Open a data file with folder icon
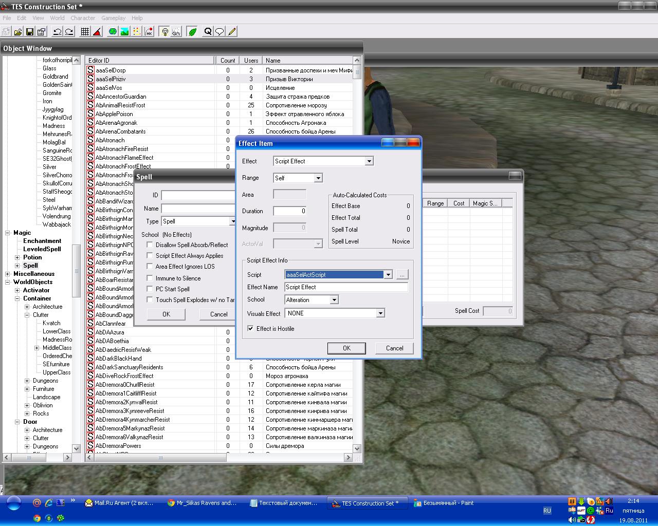Image resolution: width=658 pixels, height=526 pixels. pos(18,31)
